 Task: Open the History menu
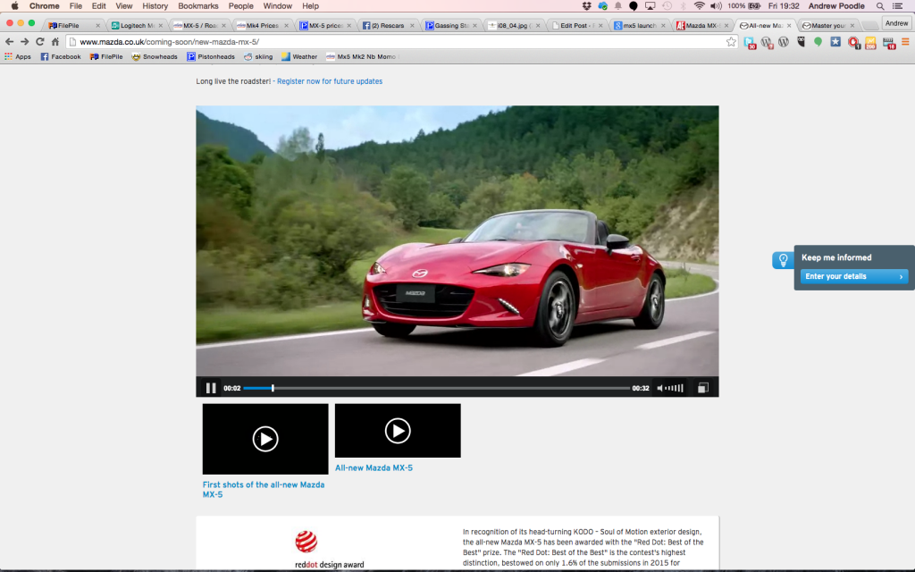click(155, 6)
